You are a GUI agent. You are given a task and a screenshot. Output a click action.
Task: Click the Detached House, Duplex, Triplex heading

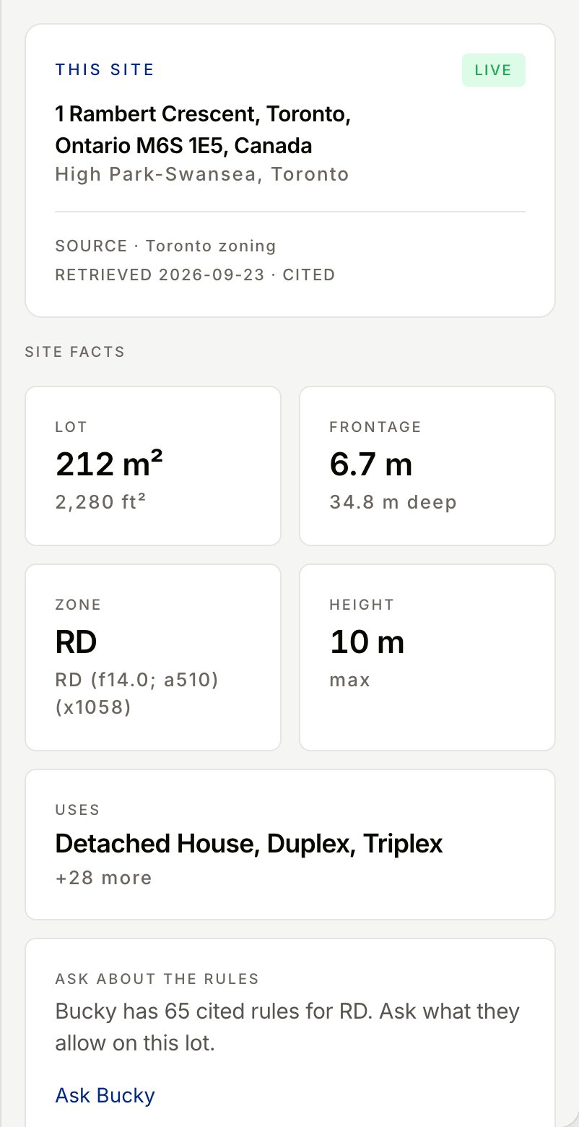[249, 843]
